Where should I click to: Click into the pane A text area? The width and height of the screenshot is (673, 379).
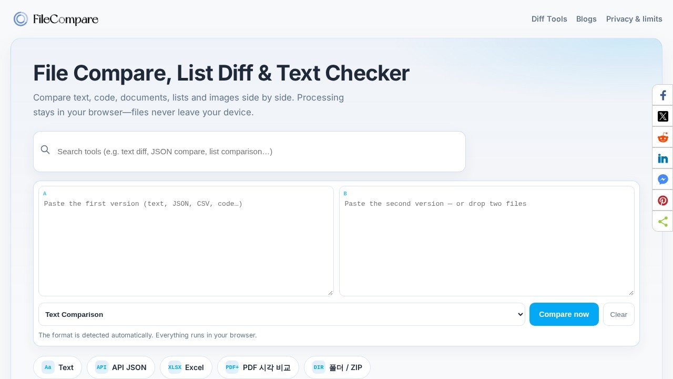tap(186, 241)
